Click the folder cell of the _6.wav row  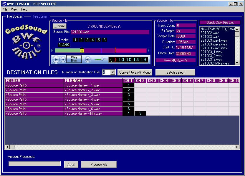point(34,109)
